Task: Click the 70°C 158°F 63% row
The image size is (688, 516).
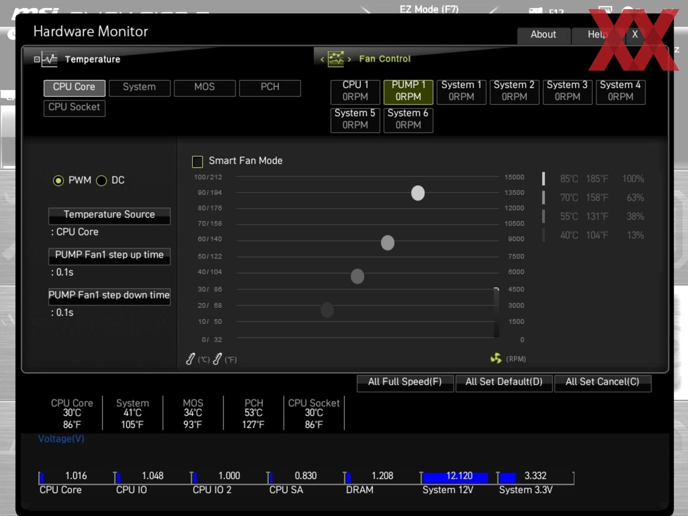Action: 594,197
